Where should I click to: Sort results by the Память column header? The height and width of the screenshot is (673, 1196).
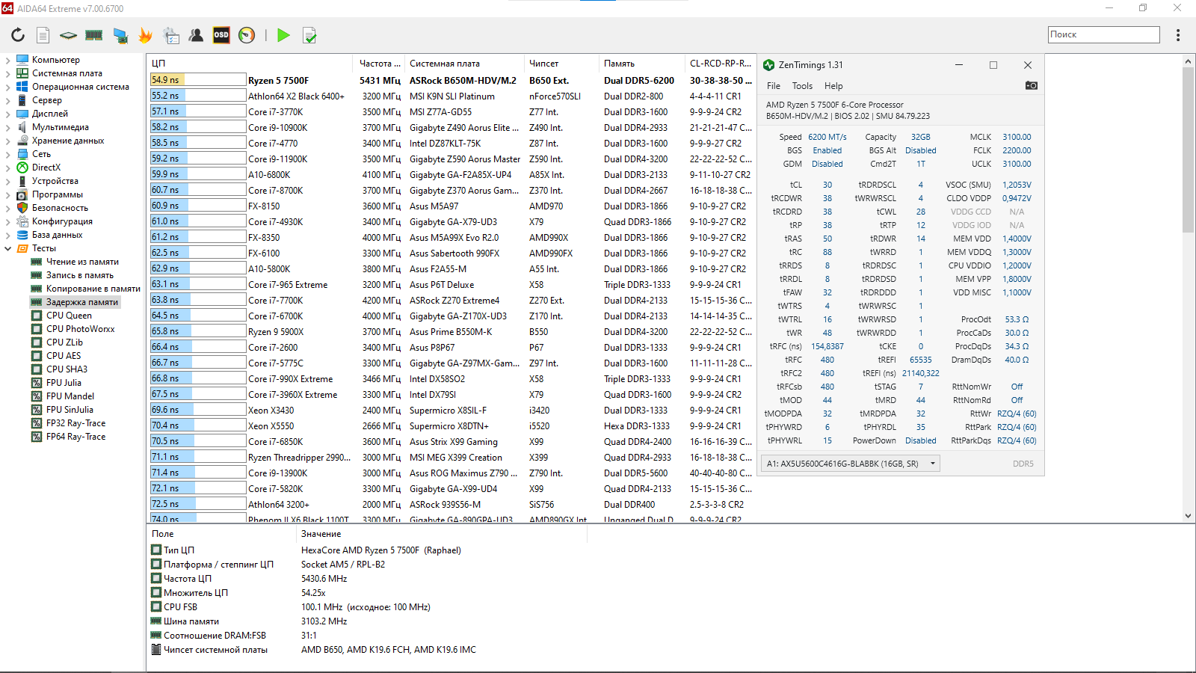click(x=642, y=64)
